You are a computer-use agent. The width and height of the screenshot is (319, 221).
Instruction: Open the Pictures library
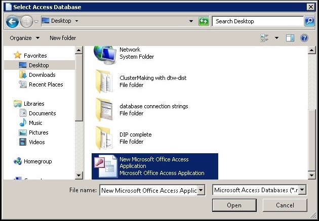pos(38,132)
